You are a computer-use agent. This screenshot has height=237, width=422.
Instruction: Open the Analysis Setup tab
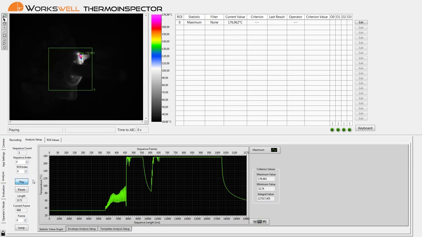click(34, 140)
